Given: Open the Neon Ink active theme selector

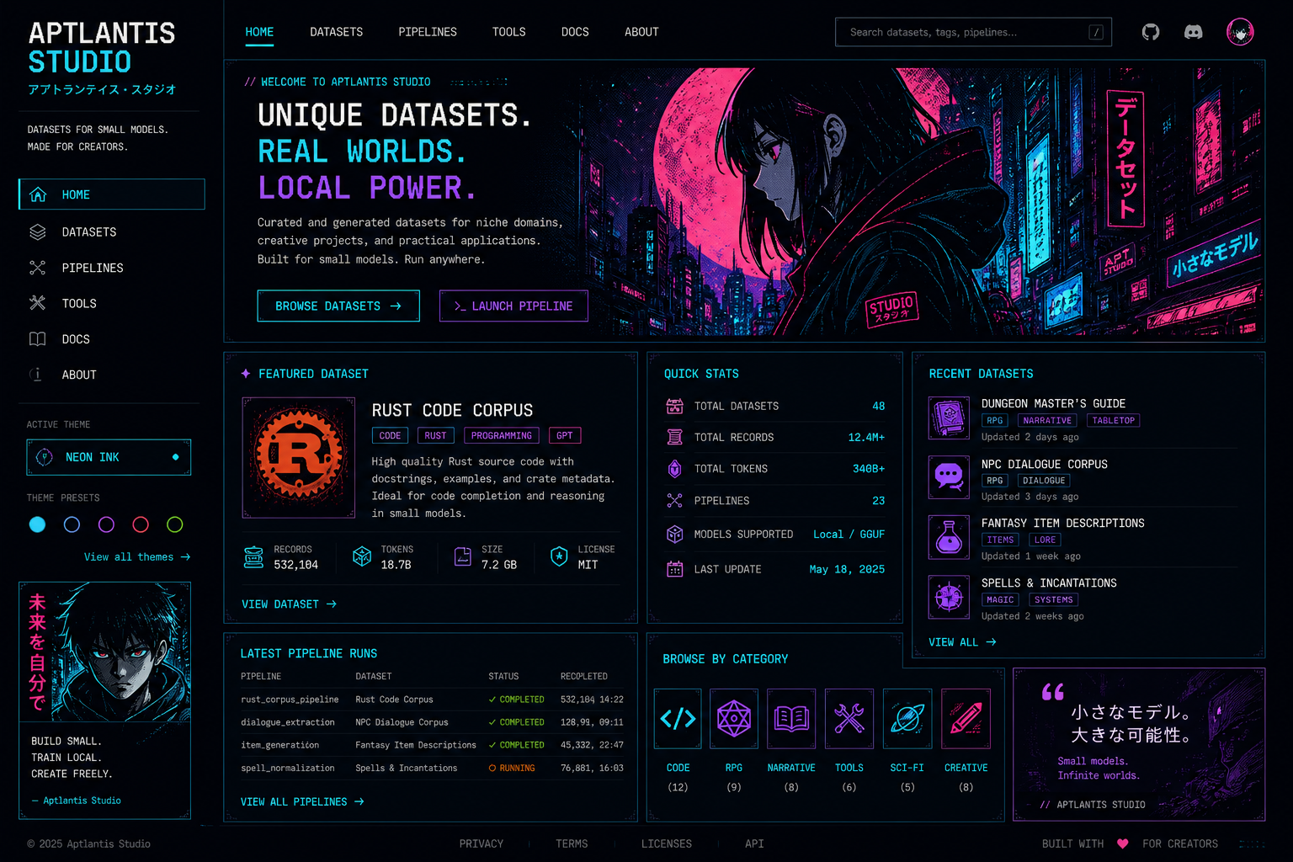Looking at the screenshot, I should tap(109, 457).
